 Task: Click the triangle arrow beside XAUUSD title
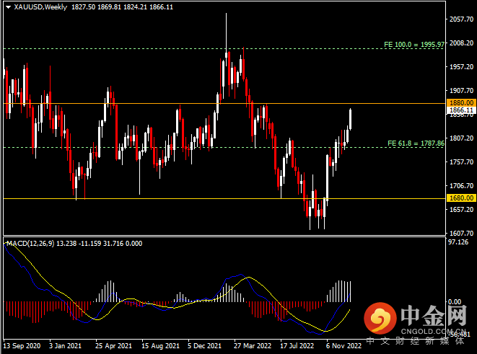tap(7, 6)
